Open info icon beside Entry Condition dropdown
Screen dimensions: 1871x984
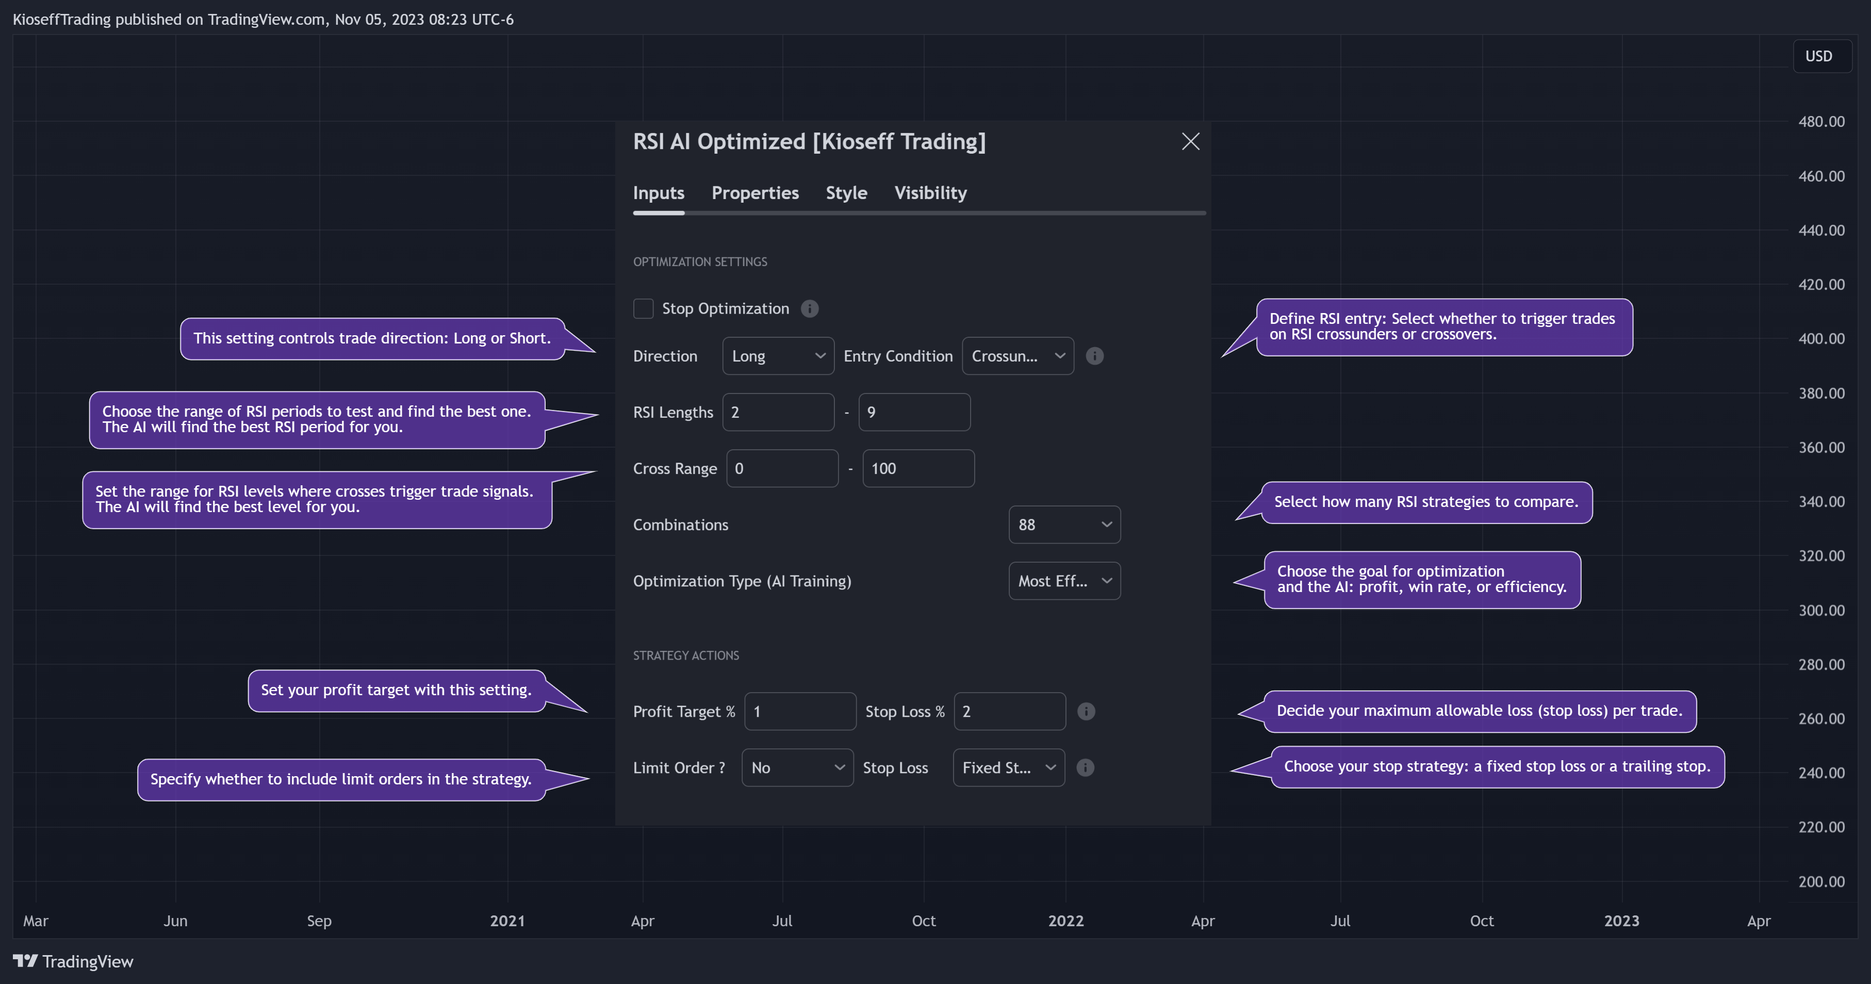pyautogui.click(x=1094, y=356)
